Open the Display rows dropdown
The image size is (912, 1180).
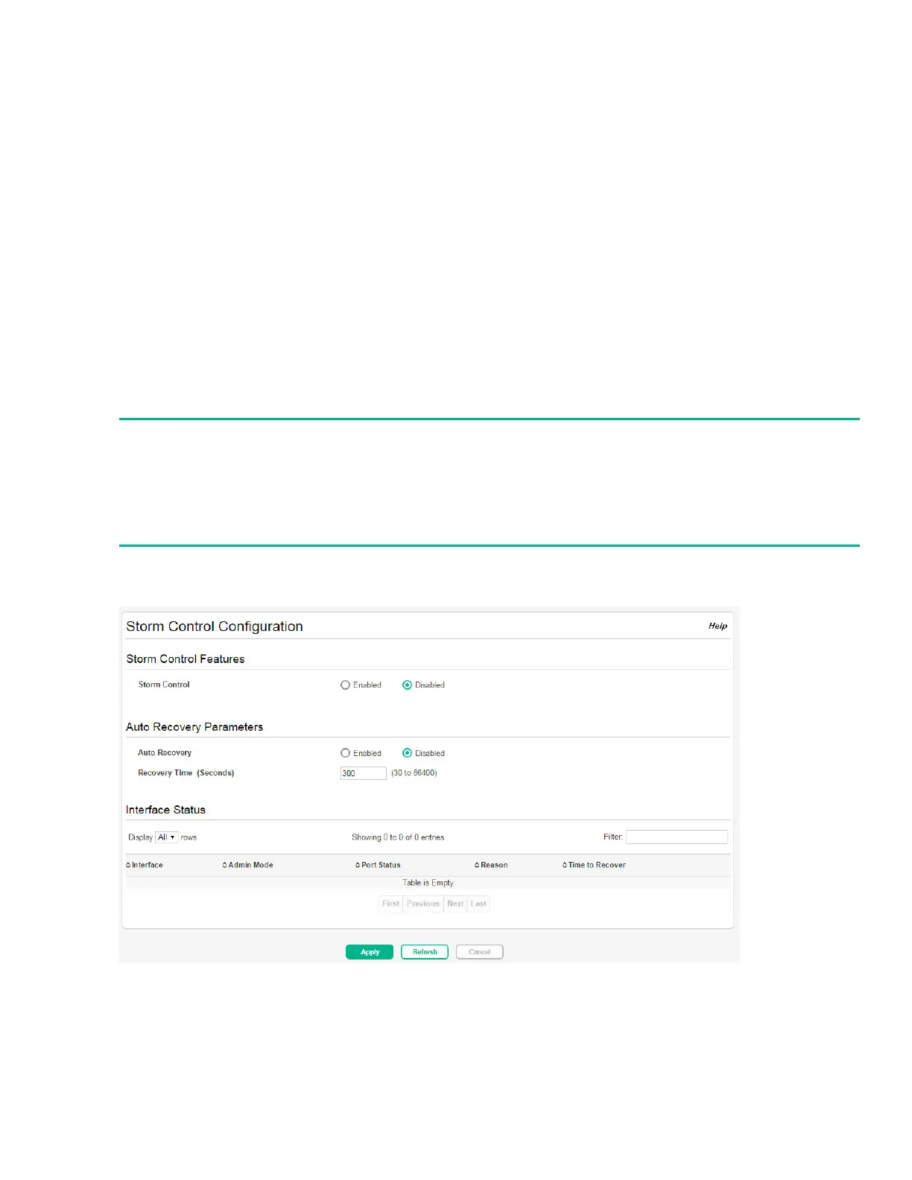coord(167,837)
